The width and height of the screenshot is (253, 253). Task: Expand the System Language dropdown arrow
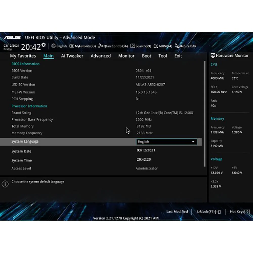tap(193, 142)
